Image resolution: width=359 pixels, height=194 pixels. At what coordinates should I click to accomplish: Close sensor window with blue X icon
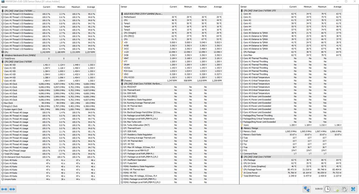coord(353,189)
